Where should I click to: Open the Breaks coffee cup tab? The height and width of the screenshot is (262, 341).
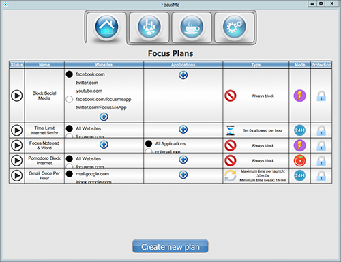click(192, 27)
